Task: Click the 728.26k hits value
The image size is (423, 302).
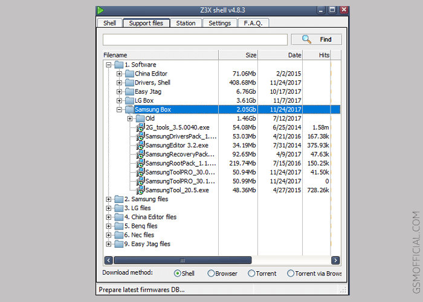Action: click(x=318, y=190)
